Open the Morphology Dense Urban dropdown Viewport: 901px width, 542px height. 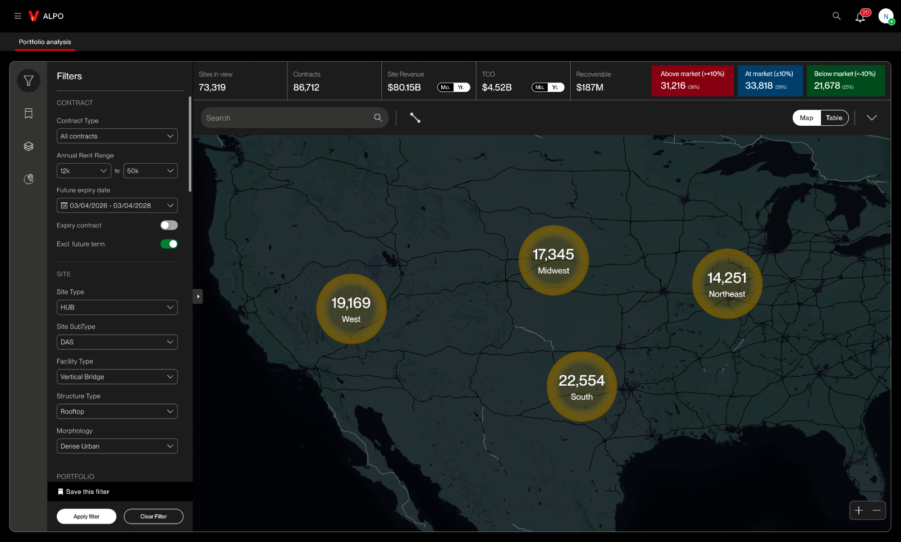point(117,446)
